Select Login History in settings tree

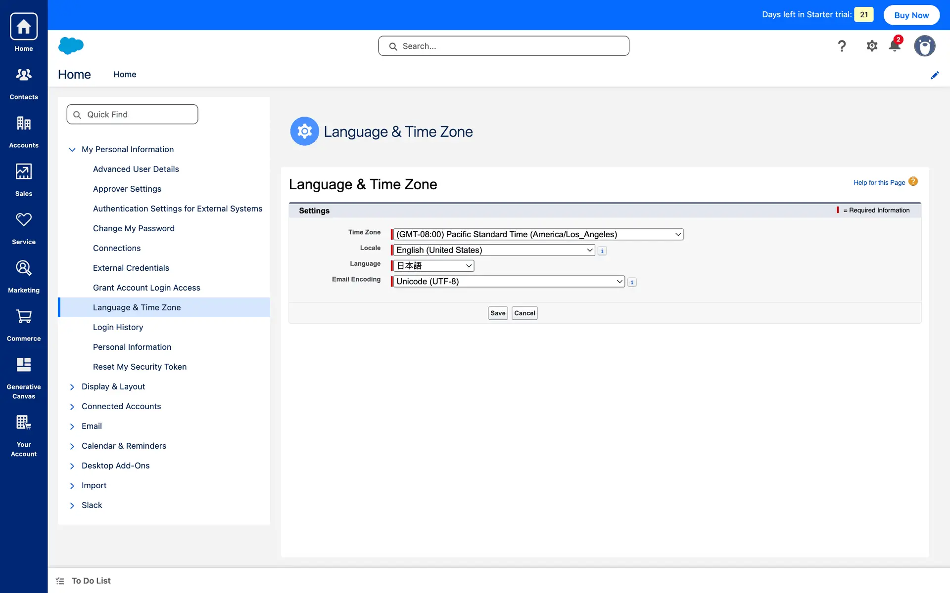pos(118,327)
